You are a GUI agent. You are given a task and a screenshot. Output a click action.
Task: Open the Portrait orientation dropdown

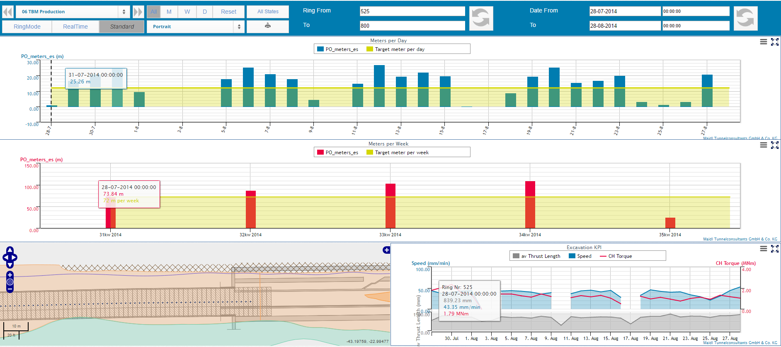(195, 27)
